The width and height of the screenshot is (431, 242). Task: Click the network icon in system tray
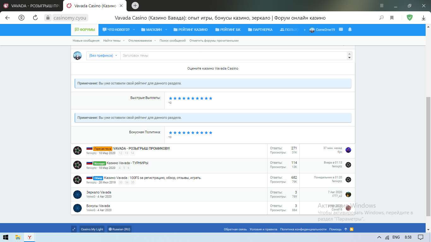tap(387, 237)
